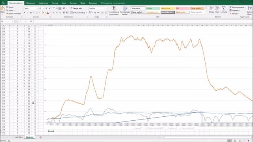Open Formatowanie warunkowe (Conditional formatting)
Screen dimensions: 253x142
(x=114, y=11)
